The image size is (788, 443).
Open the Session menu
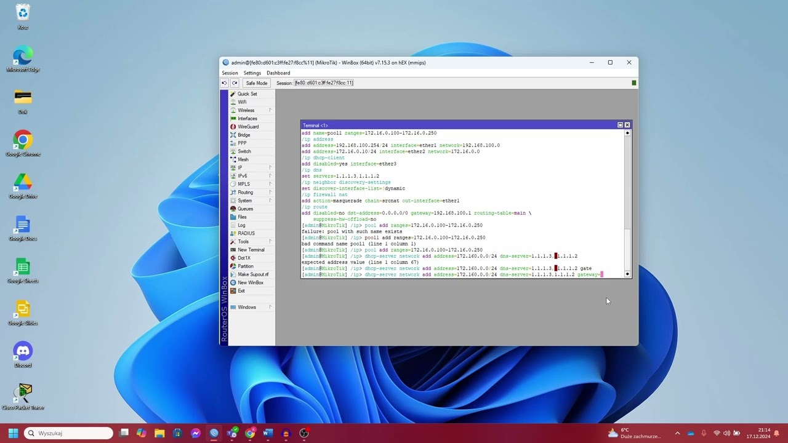click(x=230, y=73)
